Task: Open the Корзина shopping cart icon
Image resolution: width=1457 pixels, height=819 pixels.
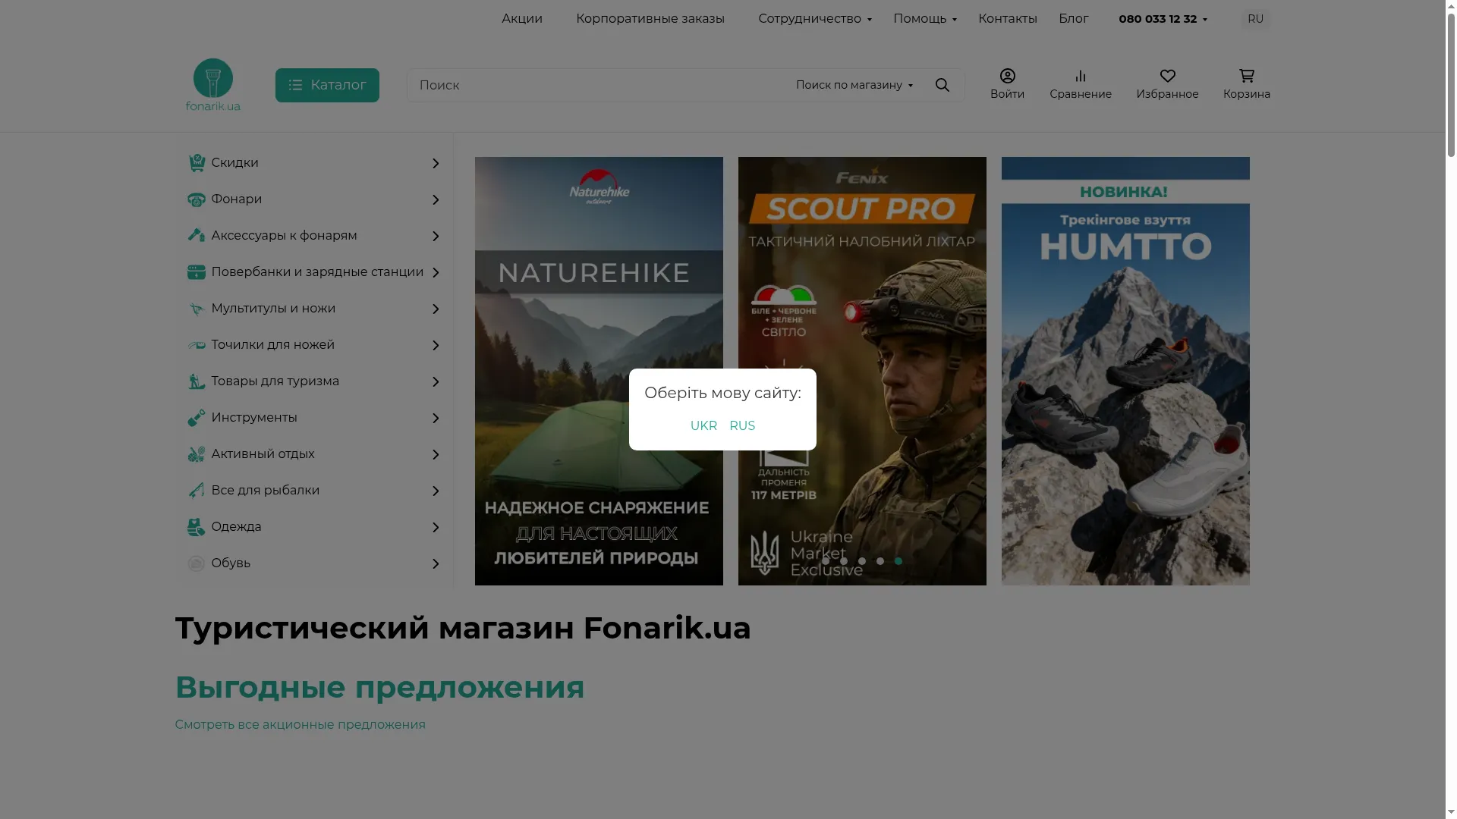Action: click(x=1247, y=76)
